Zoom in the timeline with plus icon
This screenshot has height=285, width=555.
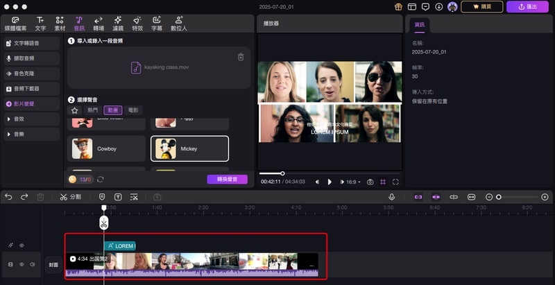[545, 197]
